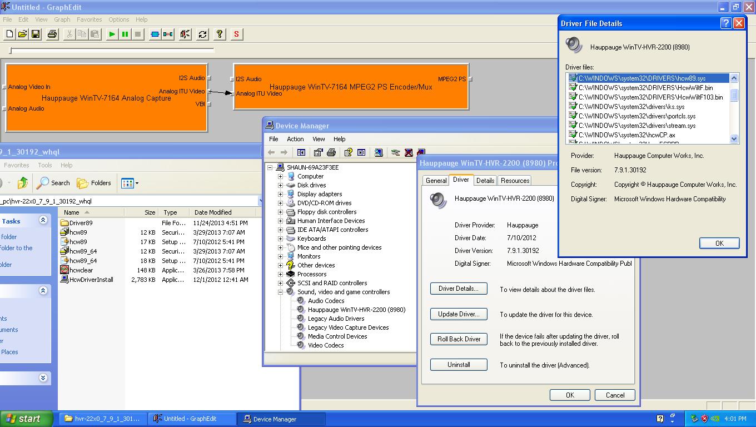Click the Update Driver... button
This screenshot has height=427, width=756.
459,314
